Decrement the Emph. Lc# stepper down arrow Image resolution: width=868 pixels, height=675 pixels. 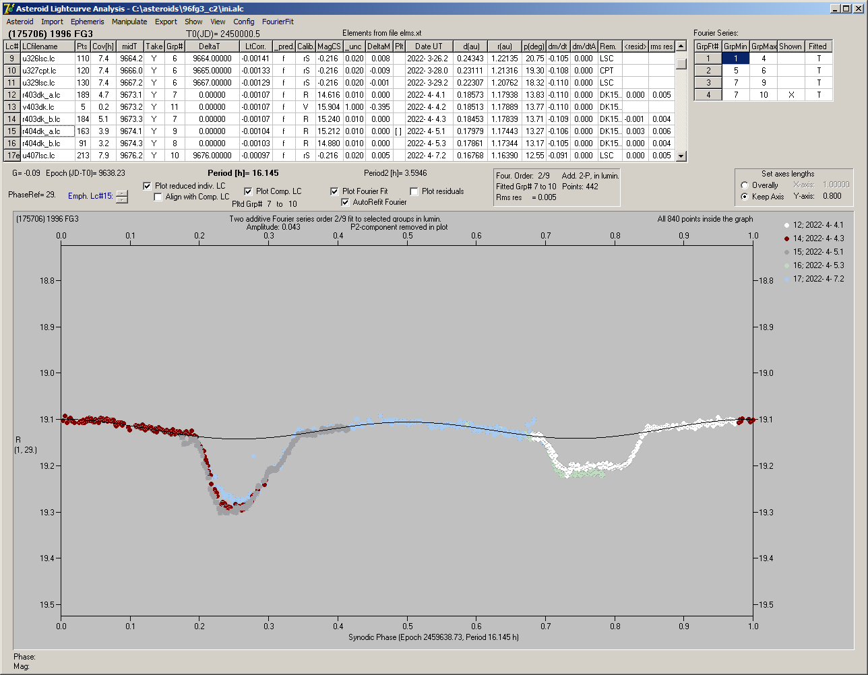coord(121,199)
